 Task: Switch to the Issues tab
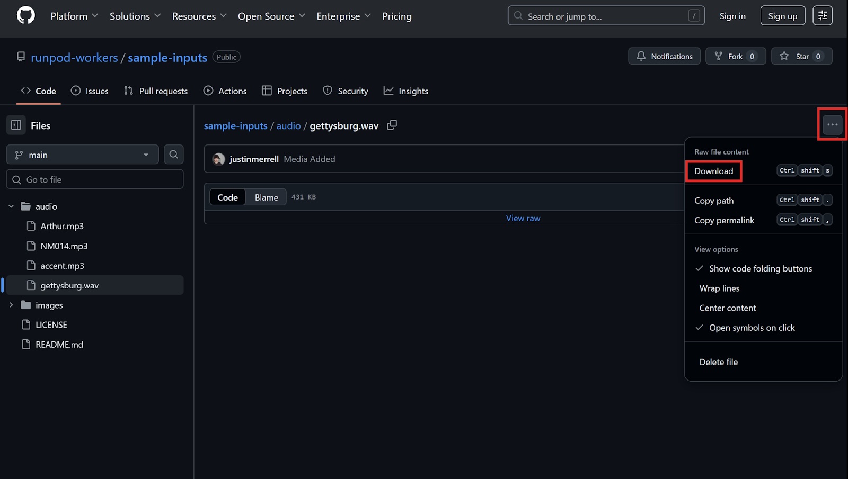[x=90, y=91]
